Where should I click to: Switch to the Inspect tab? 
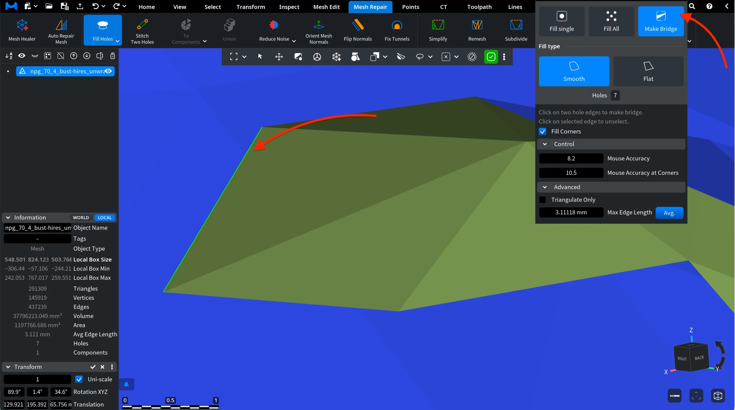point(289,7)
